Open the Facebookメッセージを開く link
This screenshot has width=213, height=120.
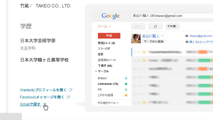click(42, 97)
